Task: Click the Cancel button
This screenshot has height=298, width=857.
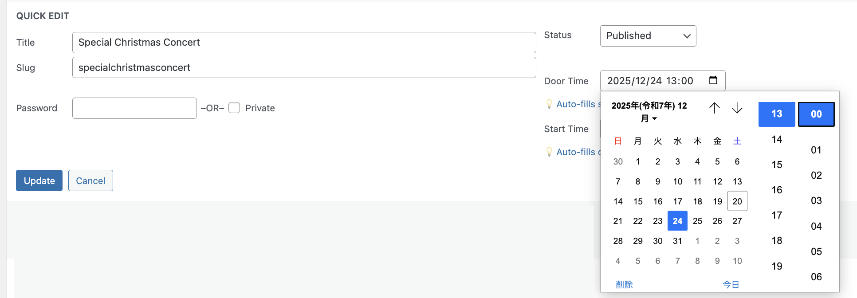Action: point(90,180)
